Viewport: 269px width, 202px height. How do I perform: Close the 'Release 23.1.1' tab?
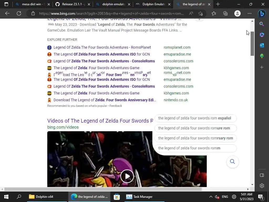tap(89, 4)
